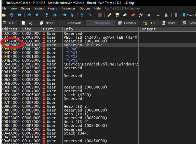
Task: Click the fx functions icon
Action: point(141,15)
